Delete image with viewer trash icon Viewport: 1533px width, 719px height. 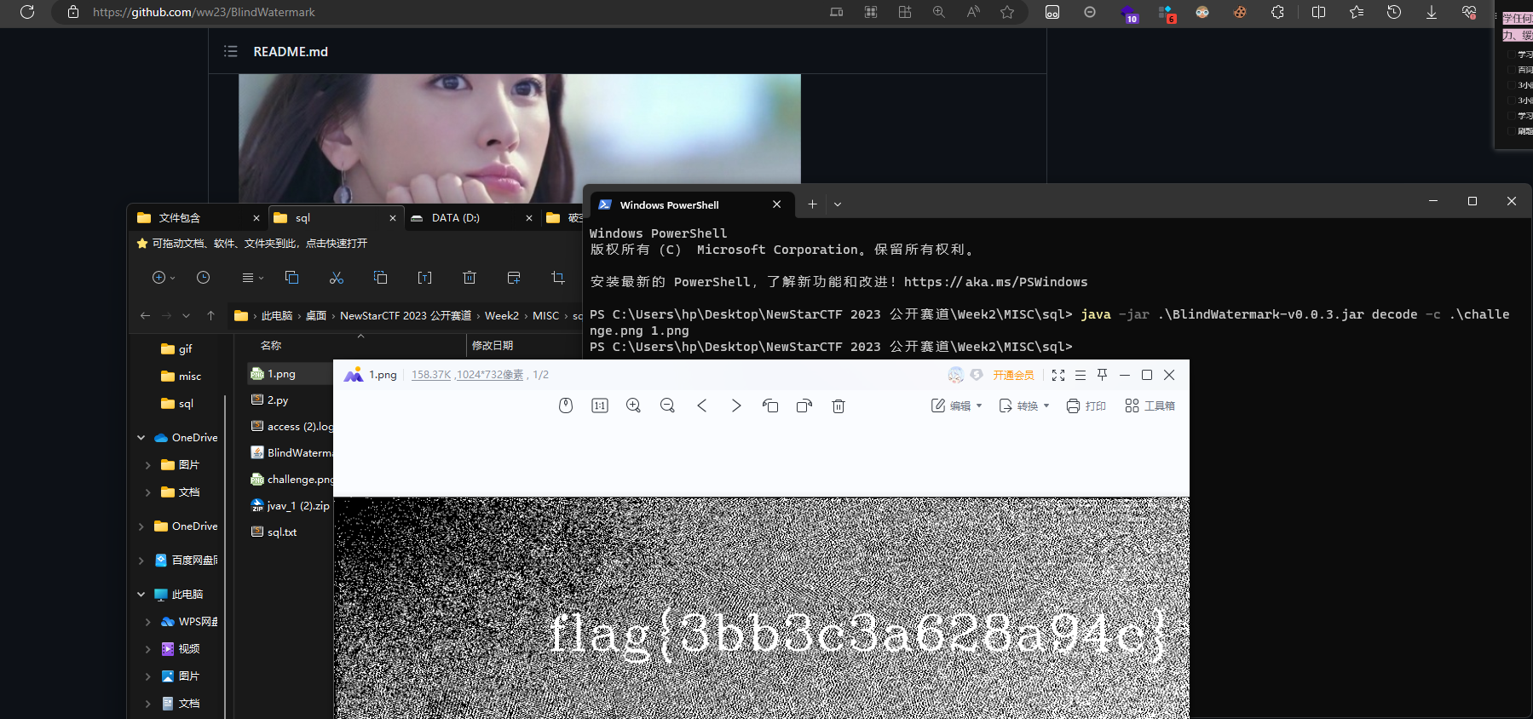839,406
